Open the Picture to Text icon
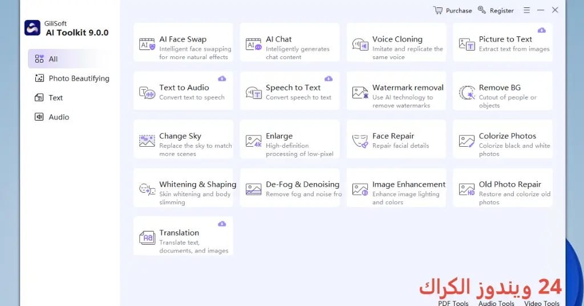This screenshot has height=306, width=584. point(467,44)
